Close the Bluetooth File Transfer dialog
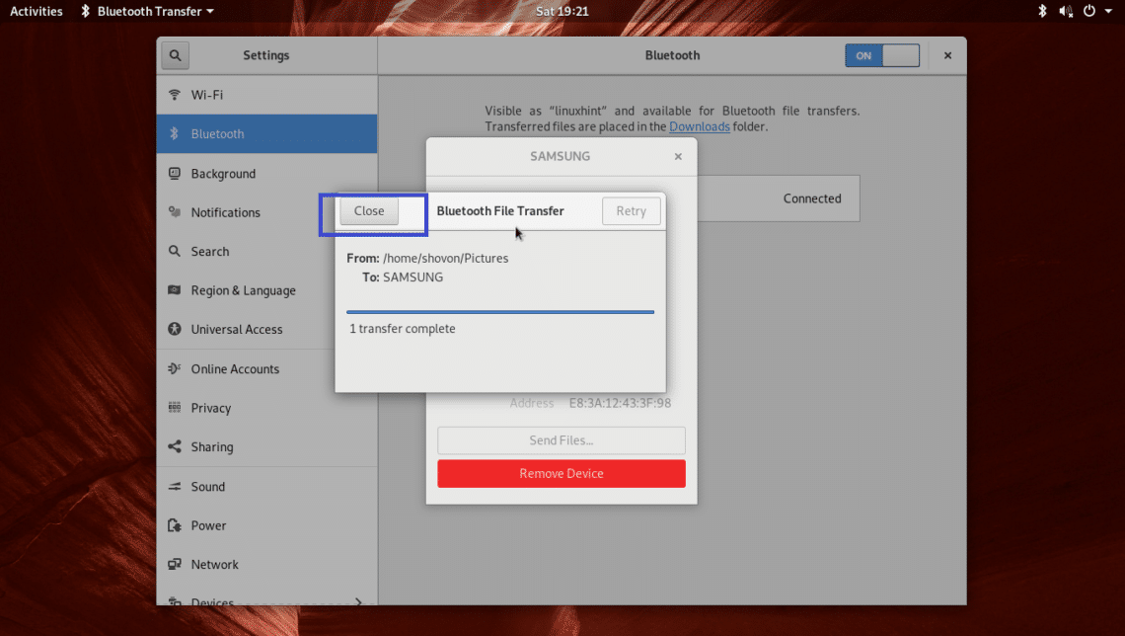 [369, 211]
